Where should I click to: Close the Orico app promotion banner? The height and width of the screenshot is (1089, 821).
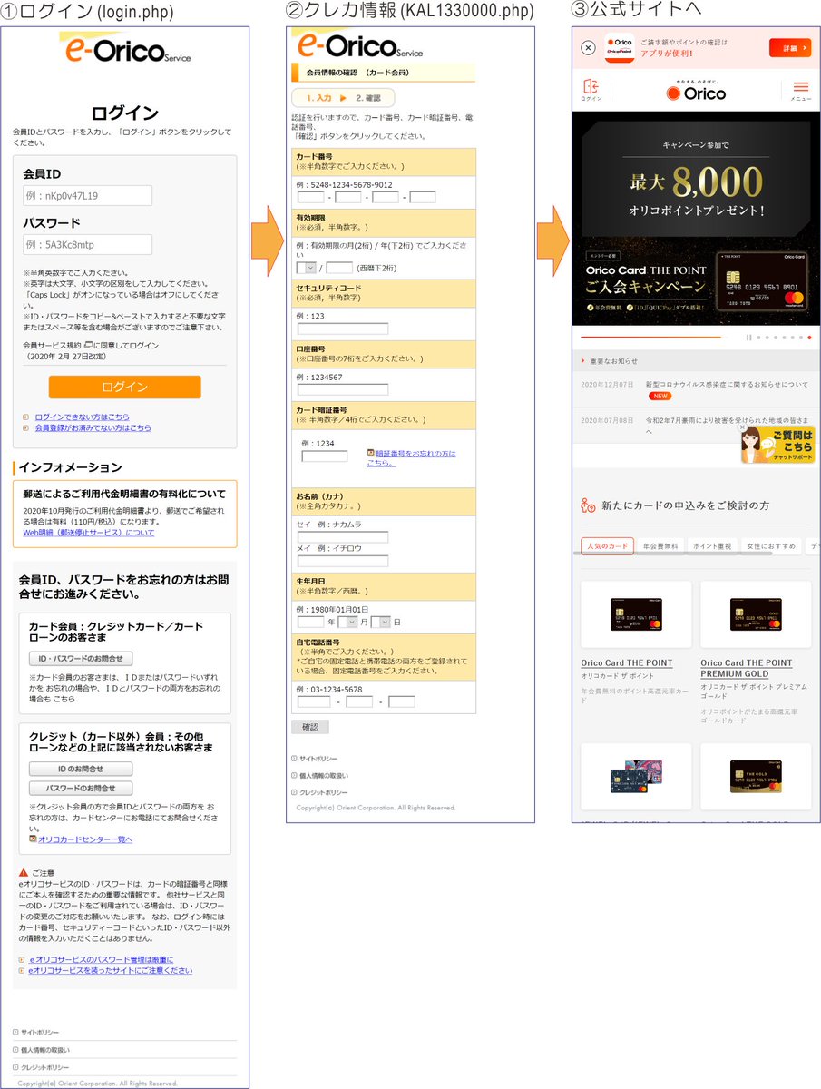588,48
